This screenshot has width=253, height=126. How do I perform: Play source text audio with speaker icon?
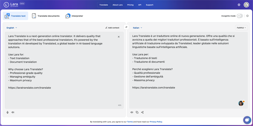pyautogui.click(x=13, y=112)
